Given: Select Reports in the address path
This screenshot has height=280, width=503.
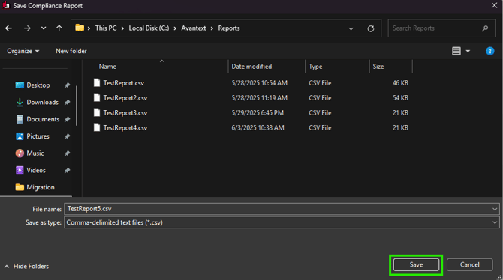Looking at the screenshot, I should tap(229, 28).
